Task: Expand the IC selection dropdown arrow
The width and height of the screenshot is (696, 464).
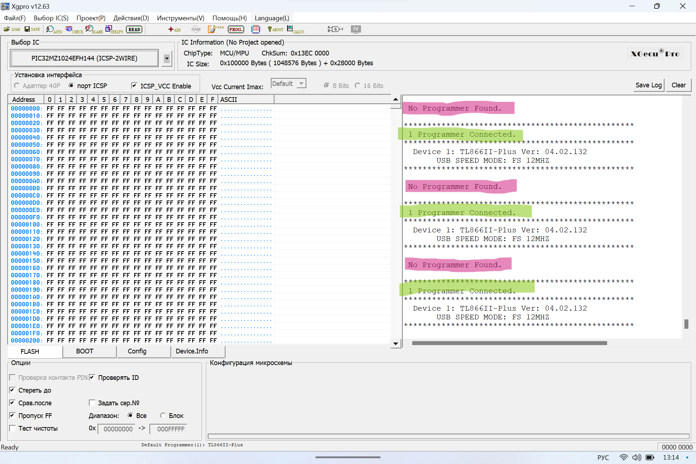Action: point(166,58)
